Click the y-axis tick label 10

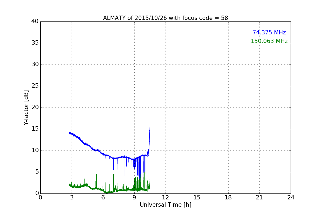click(x=35, y=150)
